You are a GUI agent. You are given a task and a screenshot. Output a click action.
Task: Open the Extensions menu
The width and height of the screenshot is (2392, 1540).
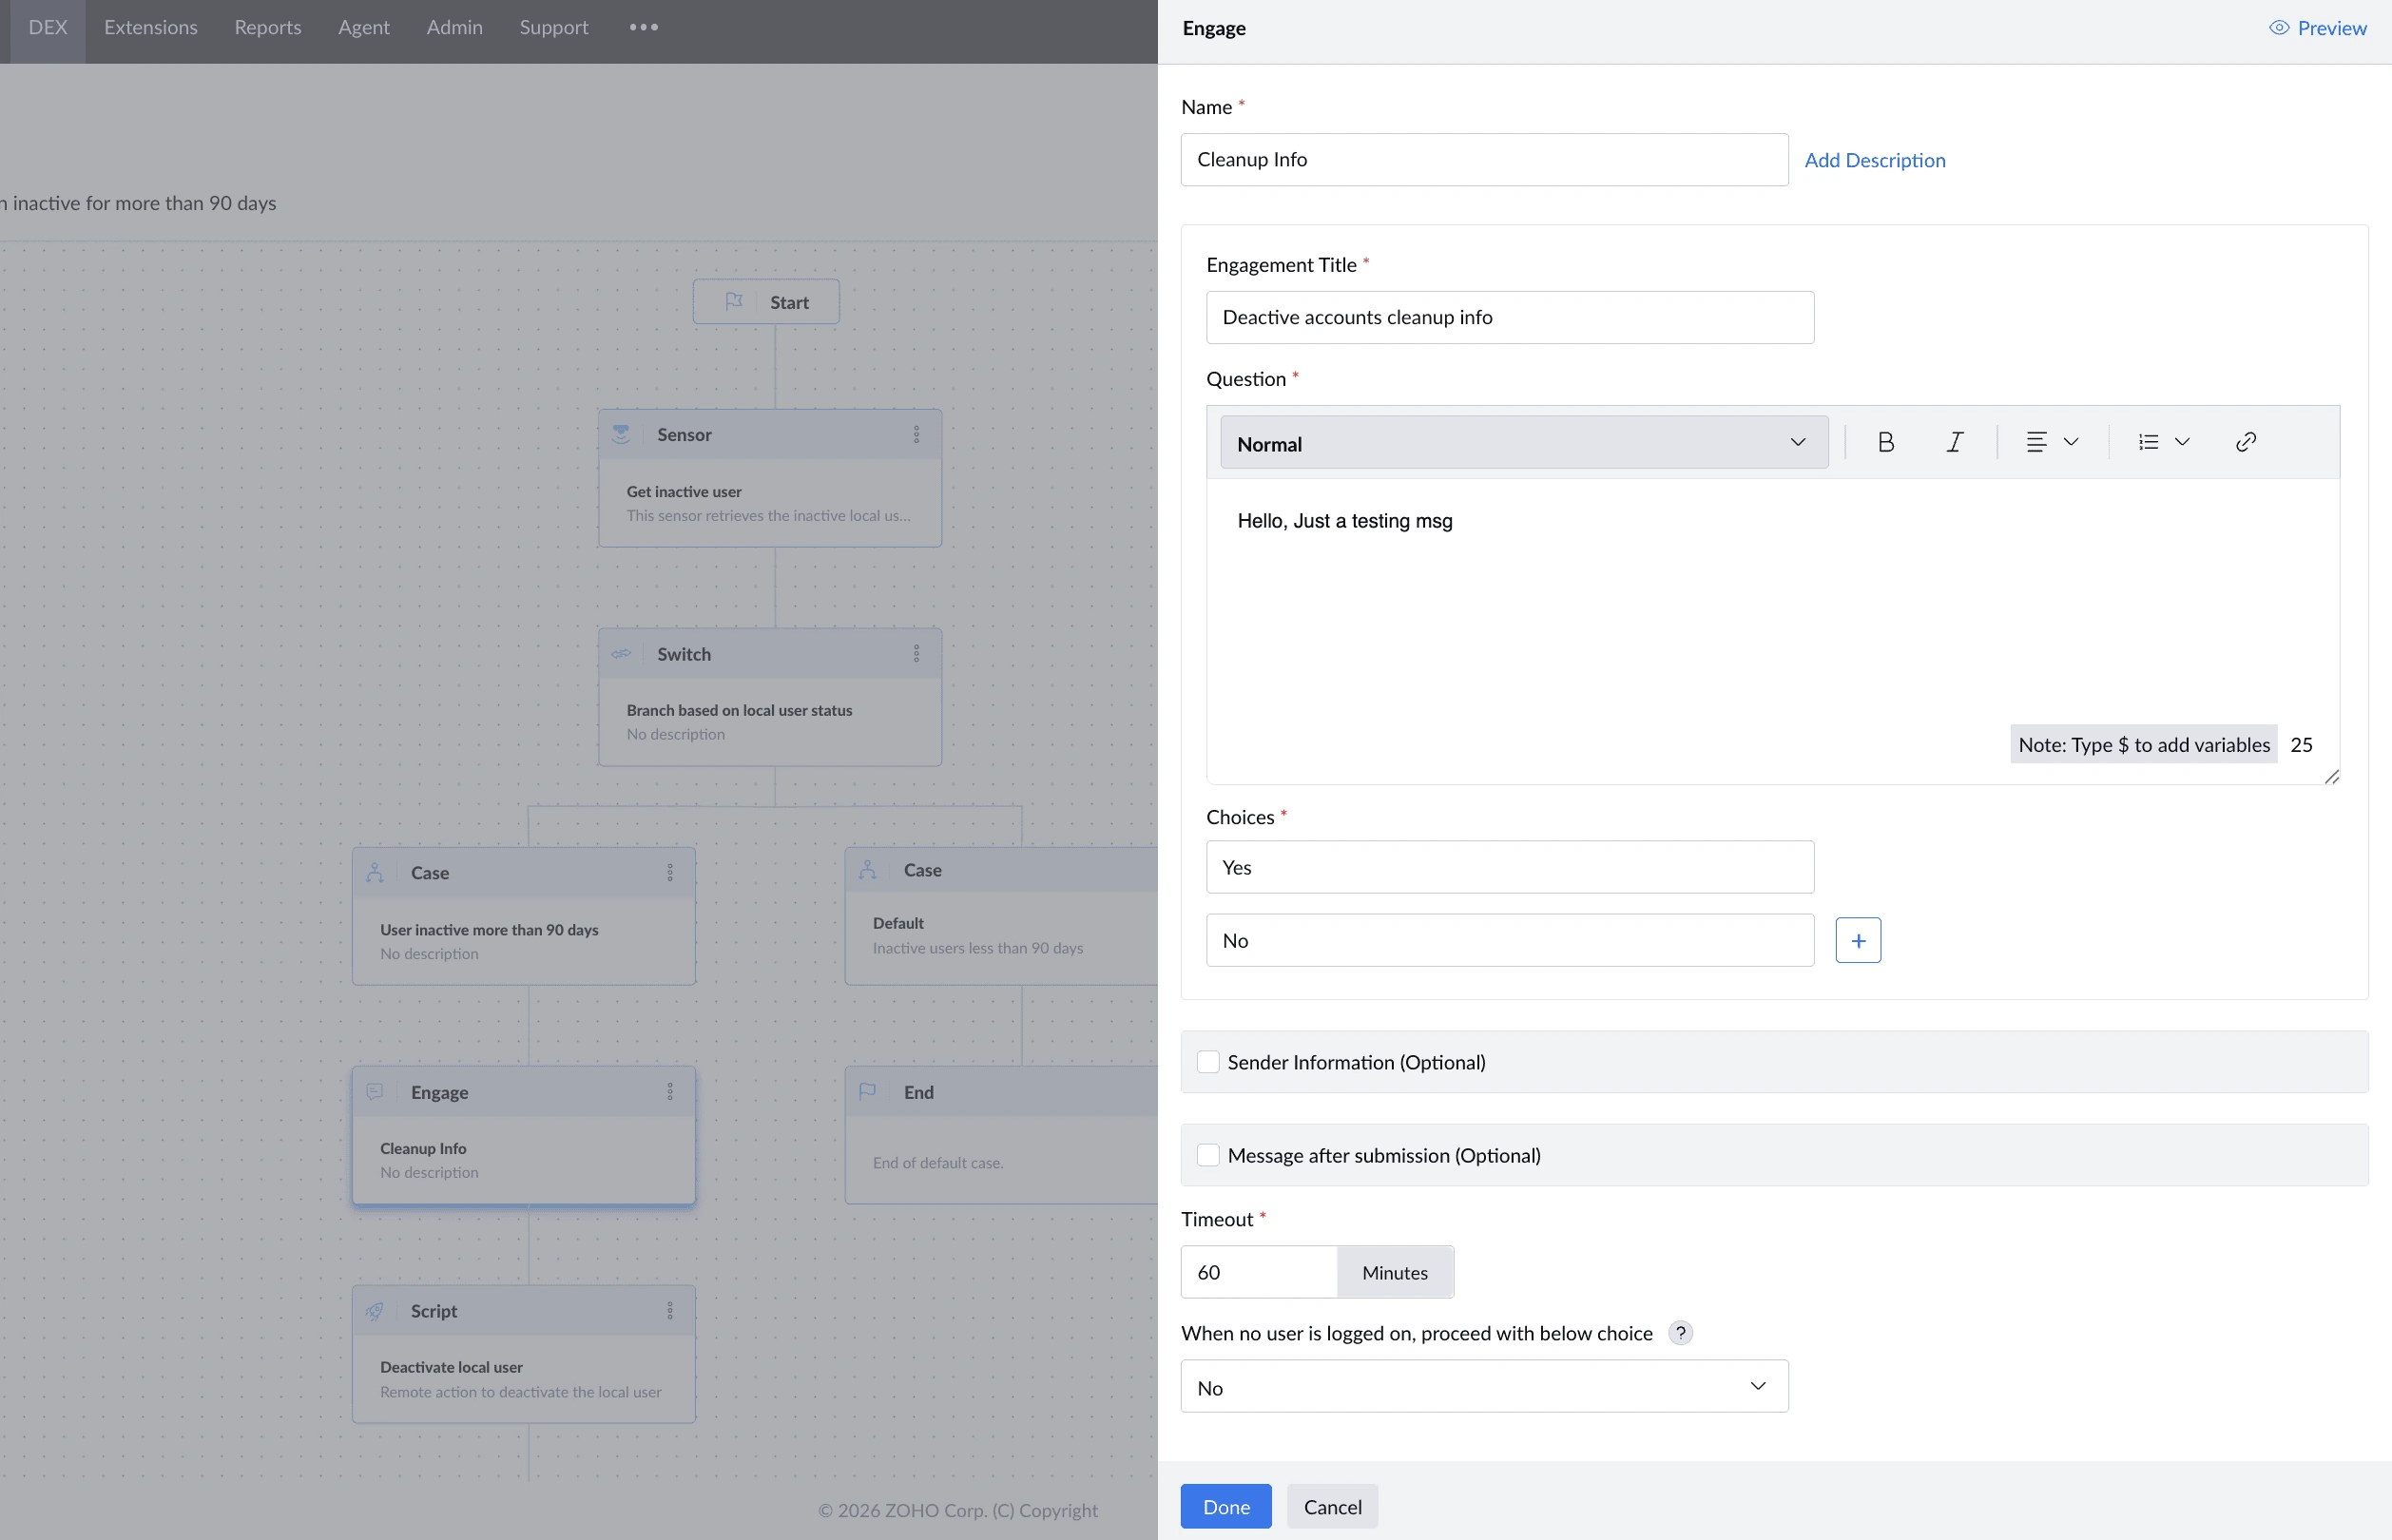[151, 28]
